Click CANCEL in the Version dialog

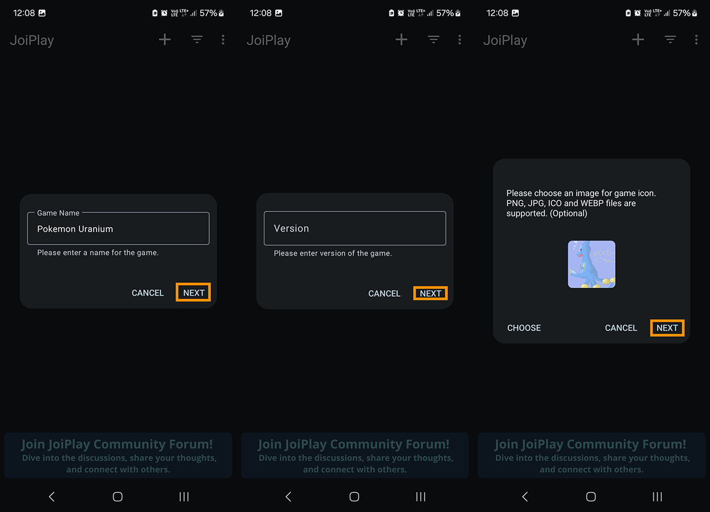(x=384, y=293)
